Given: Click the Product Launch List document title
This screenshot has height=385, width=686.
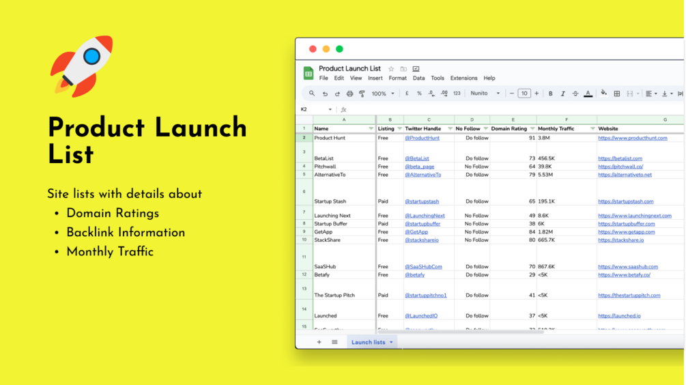Looking at the screenshot, I should (x=349, y=68).
